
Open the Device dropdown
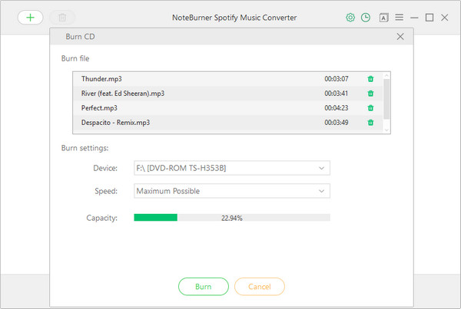(232, 168)
